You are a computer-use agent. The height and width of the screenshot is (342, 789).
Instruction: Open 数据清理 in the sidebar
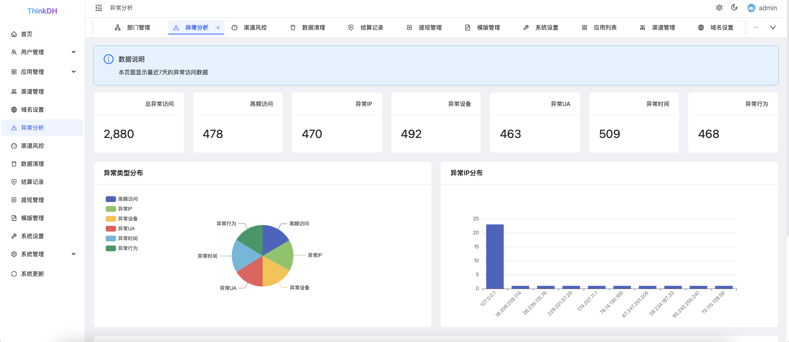32,164
